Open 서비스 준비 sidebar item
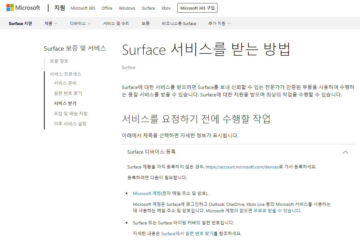Screen dimensions: 360x242 [65, 83]
